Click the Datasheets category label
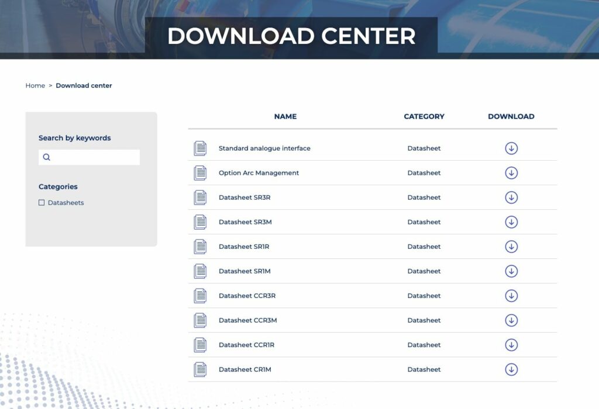The height and width of the screenshot is (409, 599). [66, 203]
